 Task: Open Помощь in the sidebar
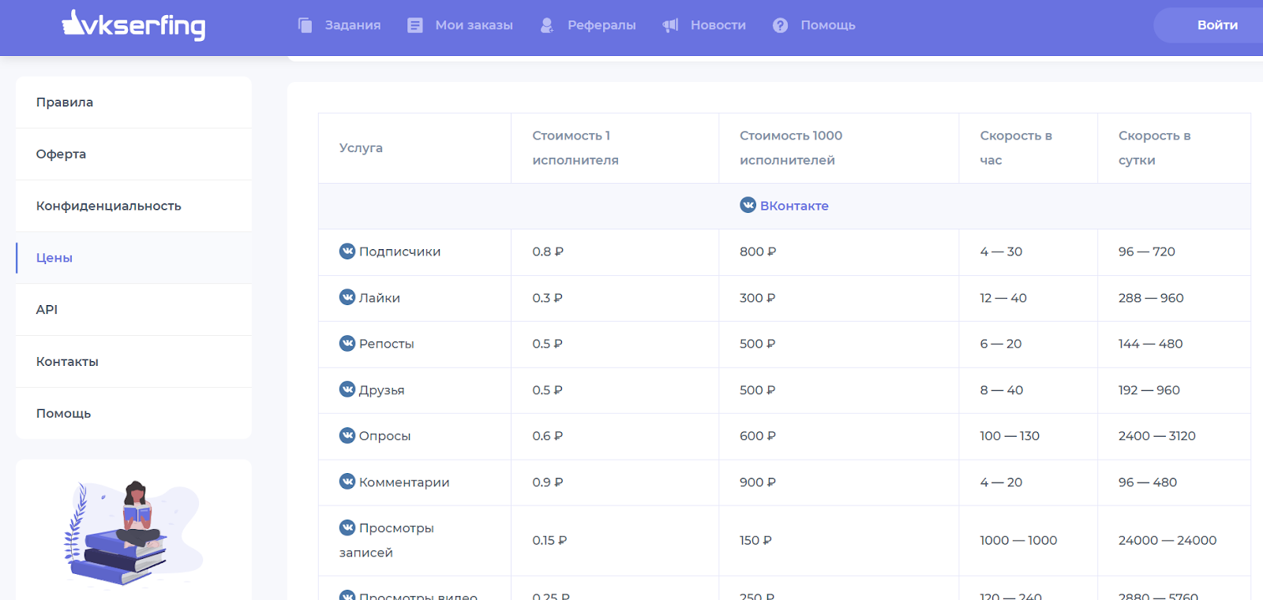coord(133,413)
